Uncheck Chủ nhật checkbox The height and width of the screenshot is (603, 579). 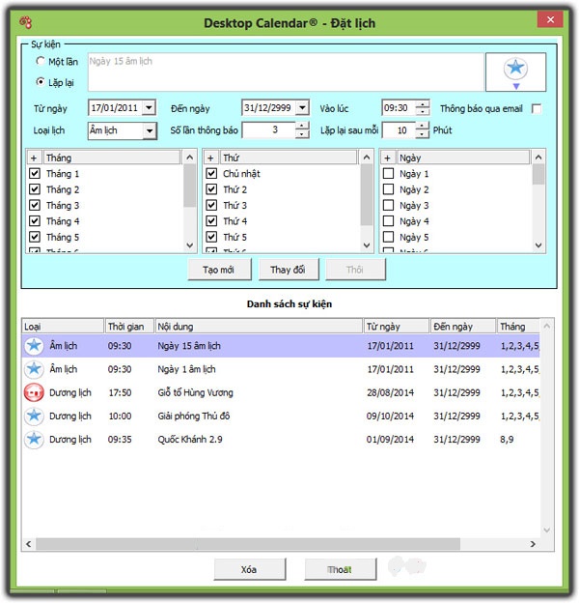[211, 173]
